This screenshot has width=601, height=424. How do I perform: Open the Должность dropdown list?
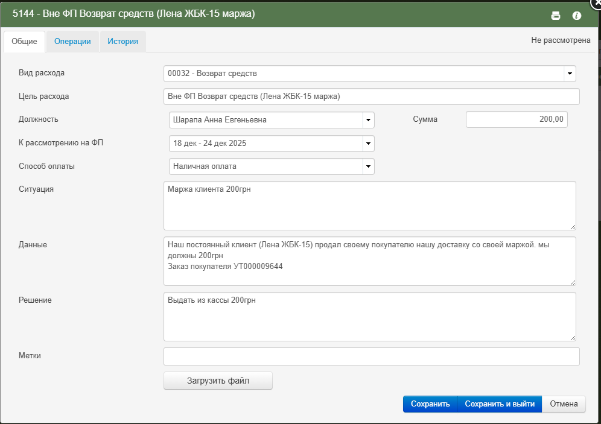click(x=367, y=120)
